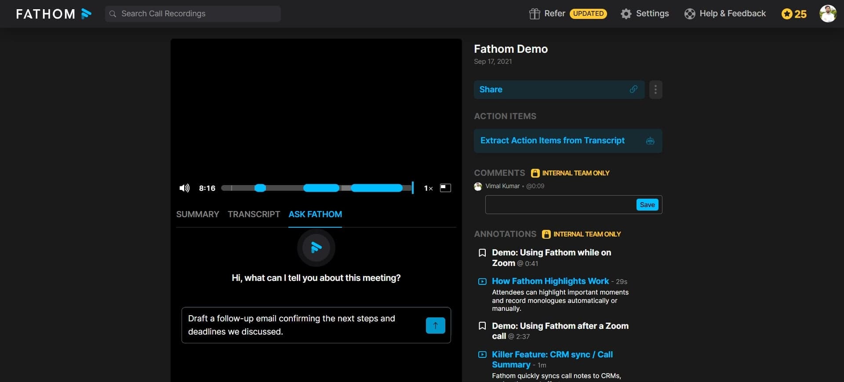Mute the video using the speaker icon
The width and height of the screenshot is (844, 382).
pos(184,188)
